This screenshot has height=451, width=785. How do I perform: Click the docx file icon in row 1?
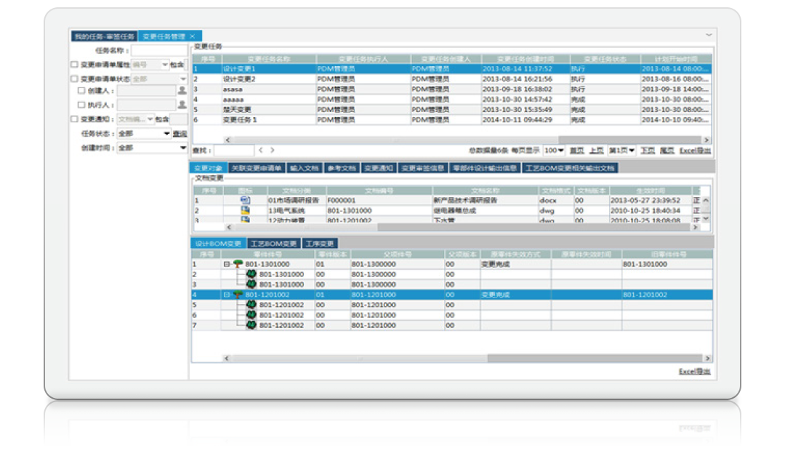245,200
